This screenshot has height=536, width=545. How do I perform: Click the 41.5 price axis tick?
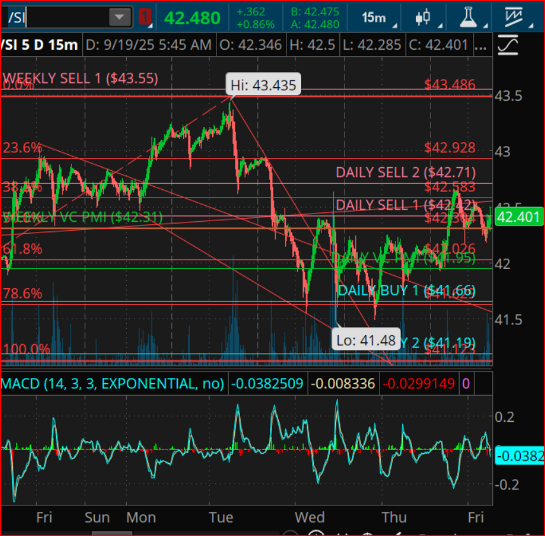tap(508, 320)
